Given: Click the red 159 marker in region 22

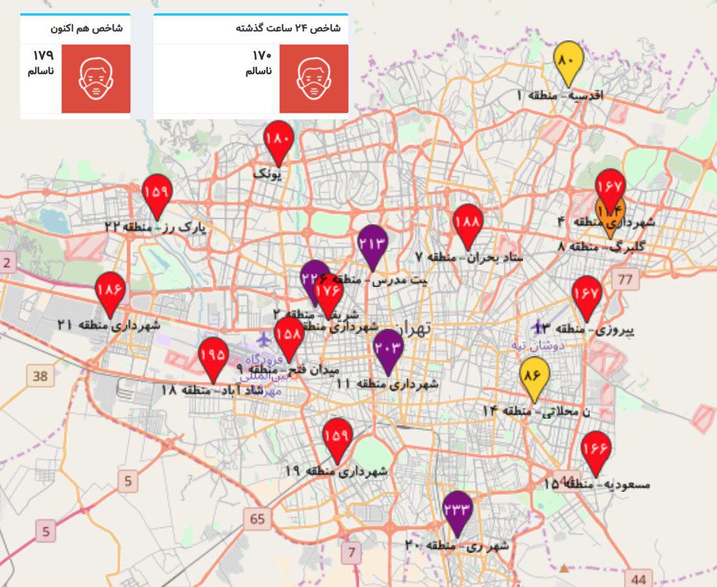Looking at the screenshot, I should [x=157, y=193].
